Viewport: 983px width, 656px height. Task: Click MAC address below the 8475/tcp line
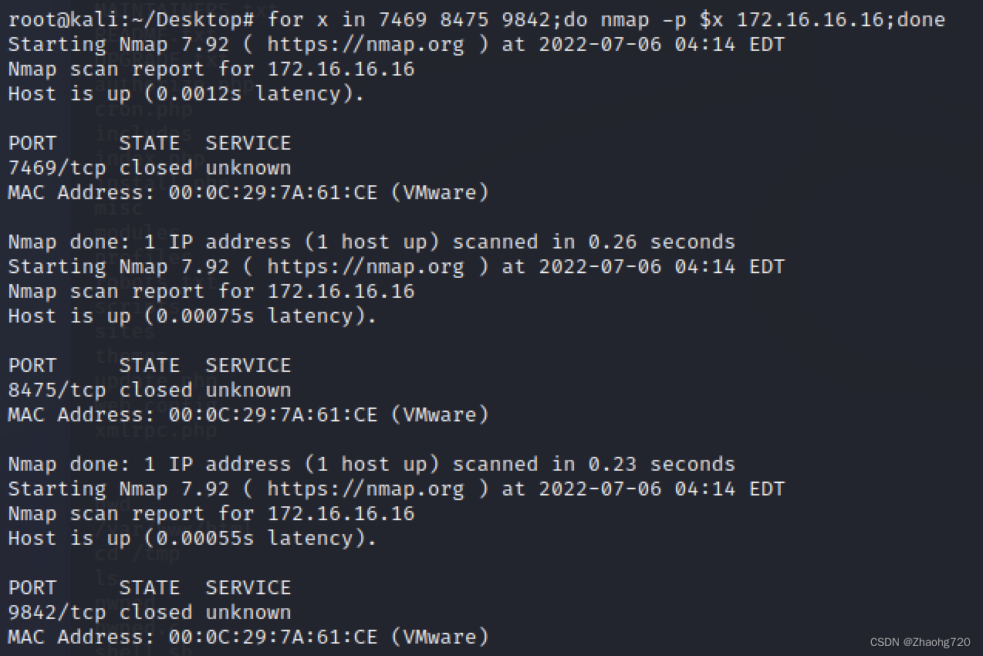pos(273,414)
